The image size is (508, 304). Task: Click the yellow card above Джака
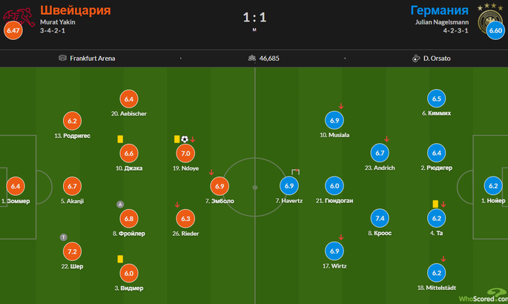point(120,139)
